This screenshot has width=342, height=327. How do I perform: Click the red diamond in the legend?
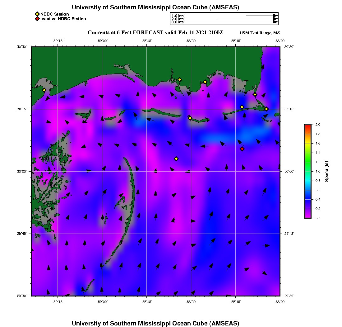pos(37,19)
